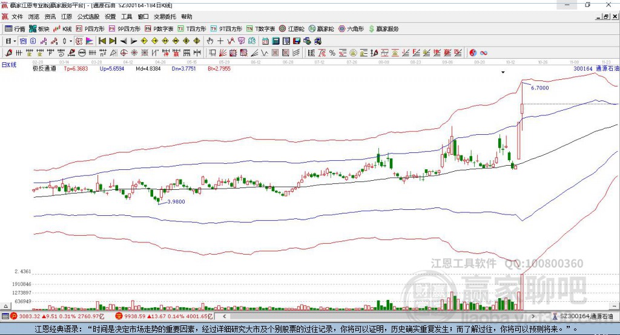This screenshot has height=335, width=620.
Task: Open the 公式选股 menu
Action: point(88,16)
